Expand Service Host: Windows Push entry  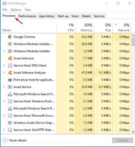[x=4, y=101]
